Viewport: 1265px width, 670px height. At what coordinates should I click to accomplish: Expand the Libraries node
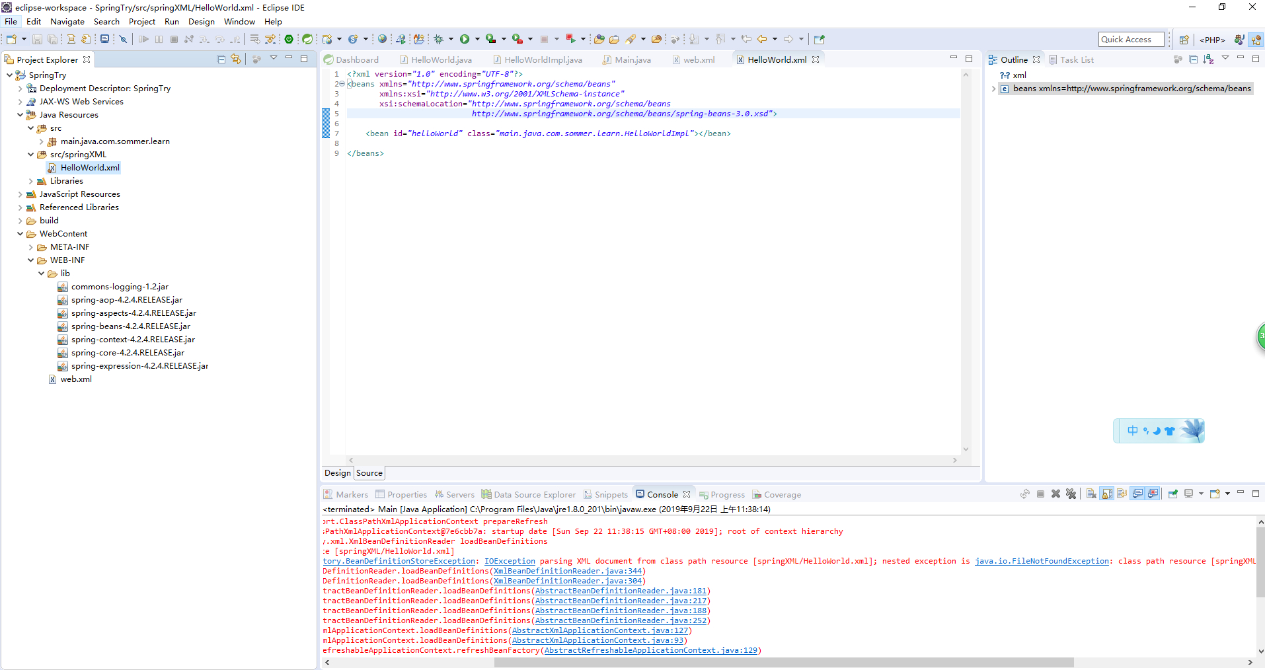click(30, 181)
